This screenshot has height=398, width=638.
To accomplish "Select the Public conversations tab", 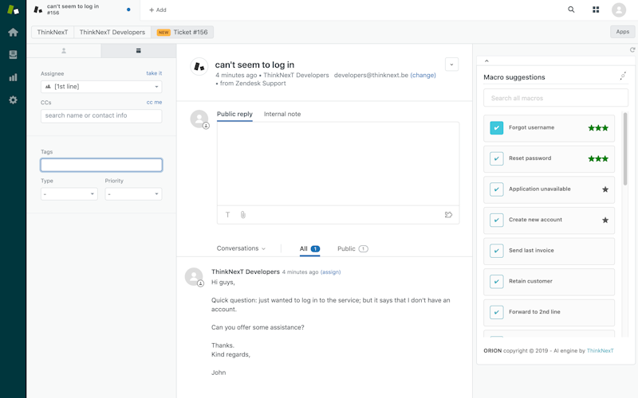I will click(x=352, y=248).
